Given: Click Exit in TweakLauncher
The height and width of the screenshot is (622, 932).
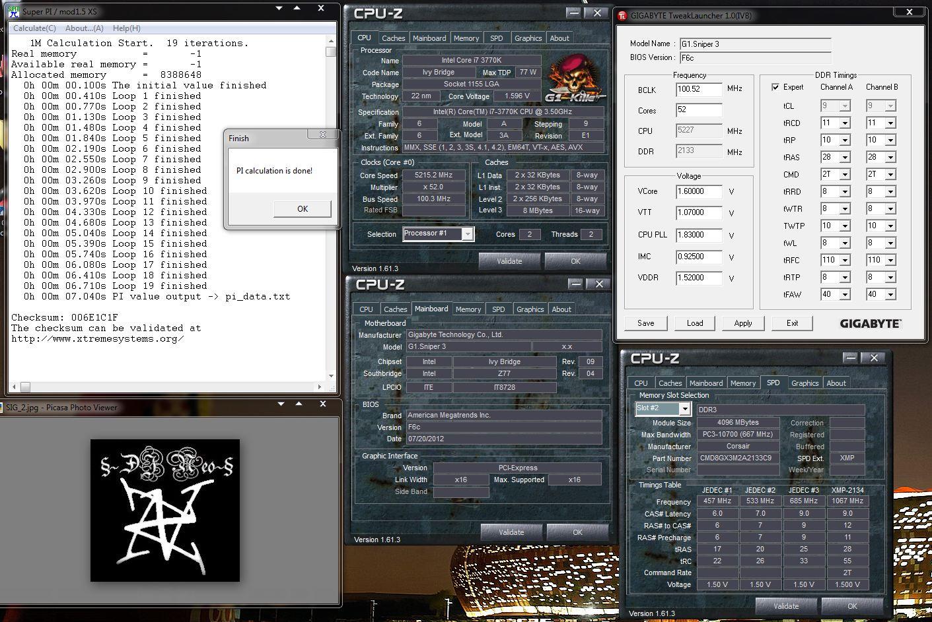Looking at the screenshot, I should 792,323.
